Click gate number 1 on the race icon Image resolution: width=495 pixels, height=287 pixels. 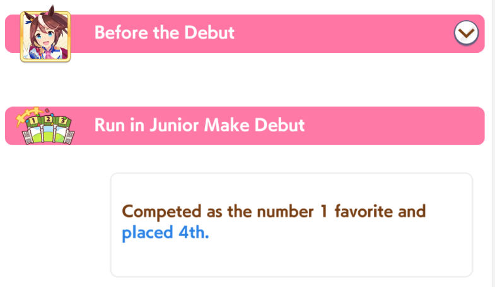click(x=33, y=121)
